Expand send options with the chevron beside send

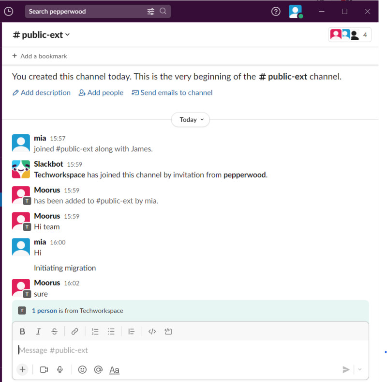360,369
